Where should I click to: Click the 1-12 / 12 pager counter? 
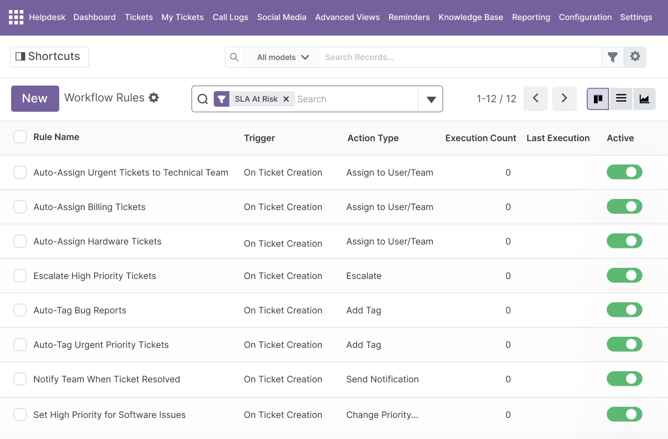click(497, 99)
